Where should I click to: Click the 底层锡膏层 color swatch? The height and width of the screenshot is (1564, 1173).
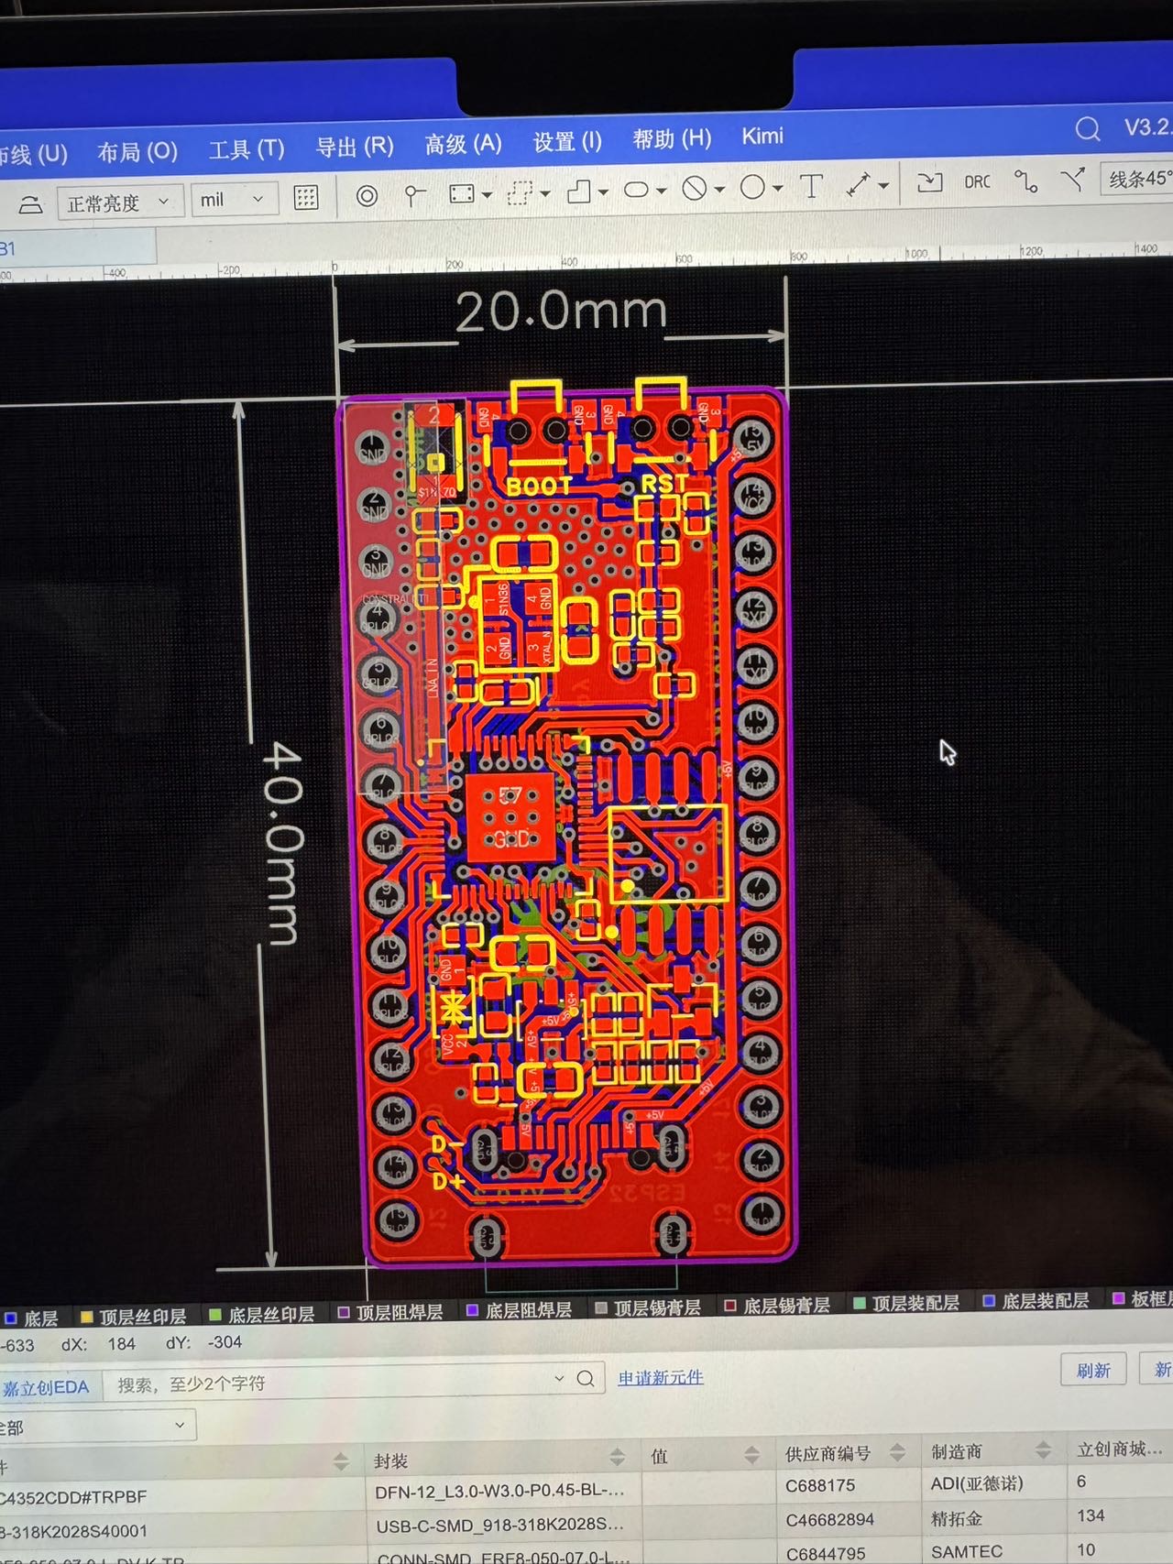coord(730,1306)
